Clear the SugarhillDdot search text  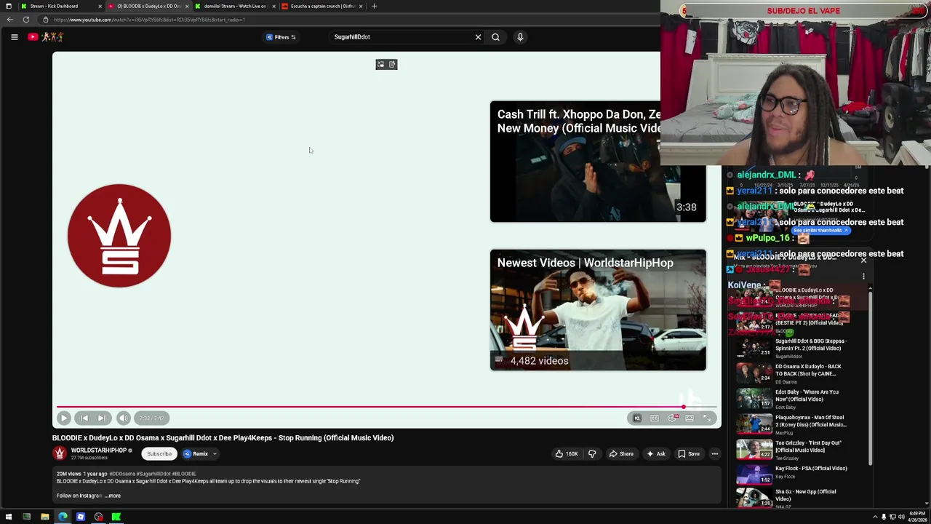click(x=478, y=37)
